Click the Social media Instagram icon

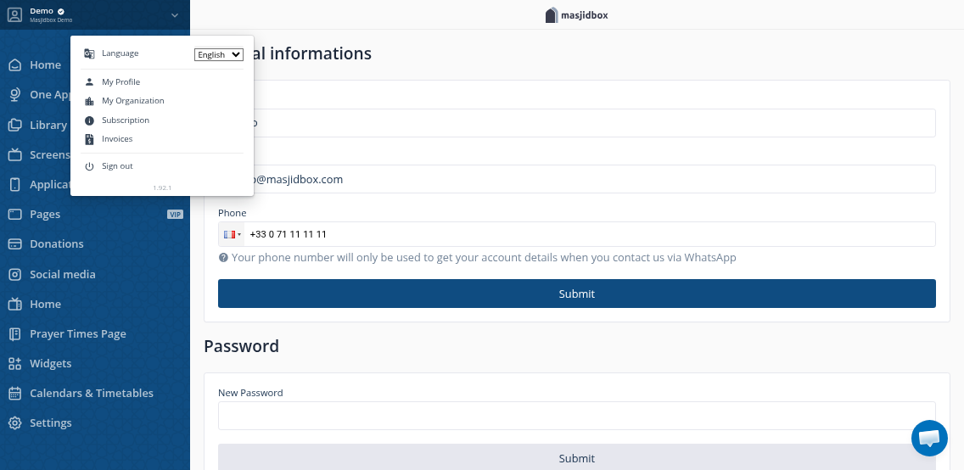coord(14,274)
